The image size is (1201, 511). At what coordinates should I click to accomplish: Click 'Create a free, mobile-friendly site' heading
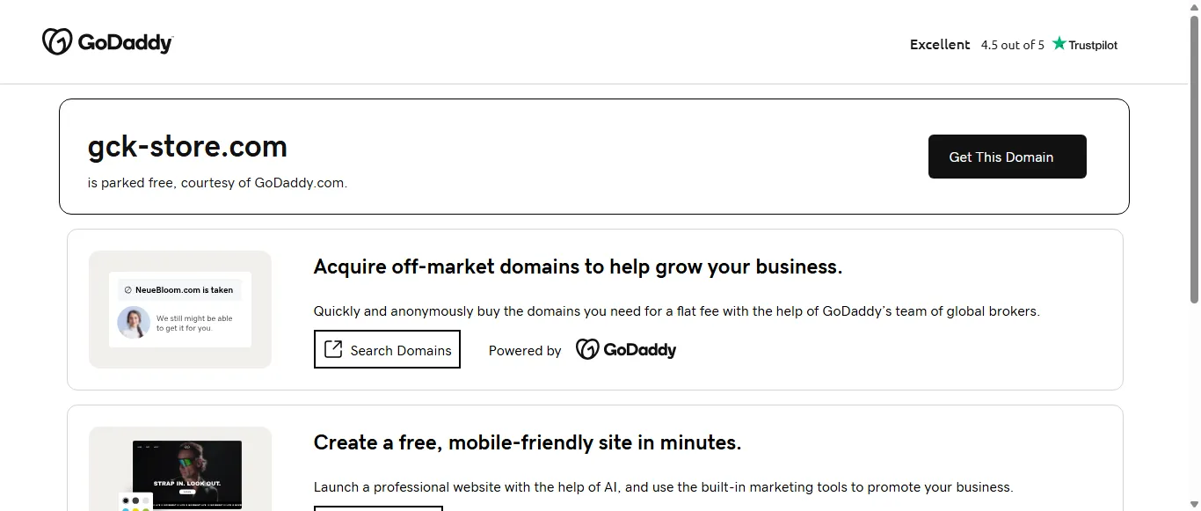coord(528,442)
